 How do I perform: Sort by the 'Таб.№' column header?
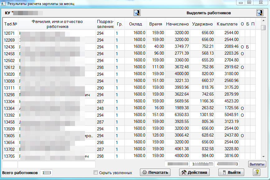[11, 24]
